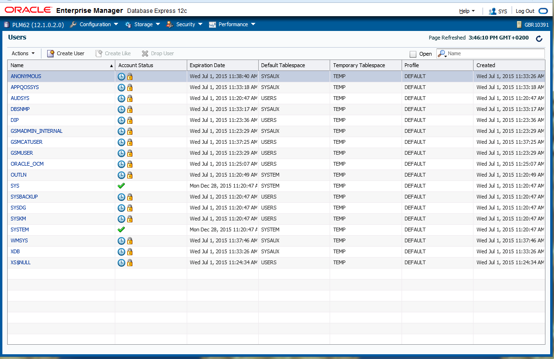This screenshot has width=554, height=359.
Task: Click the Profile column header
Action: coord(437,65)
